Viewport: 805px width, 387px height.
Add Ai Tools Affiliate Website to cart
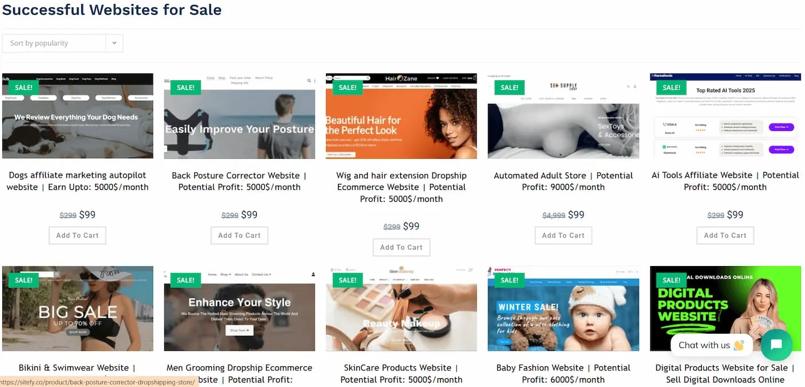pos(725,235)
